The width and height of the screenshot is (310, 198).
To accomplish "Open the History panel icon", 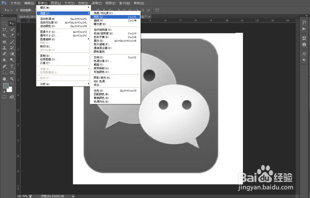I will point(304,23).
